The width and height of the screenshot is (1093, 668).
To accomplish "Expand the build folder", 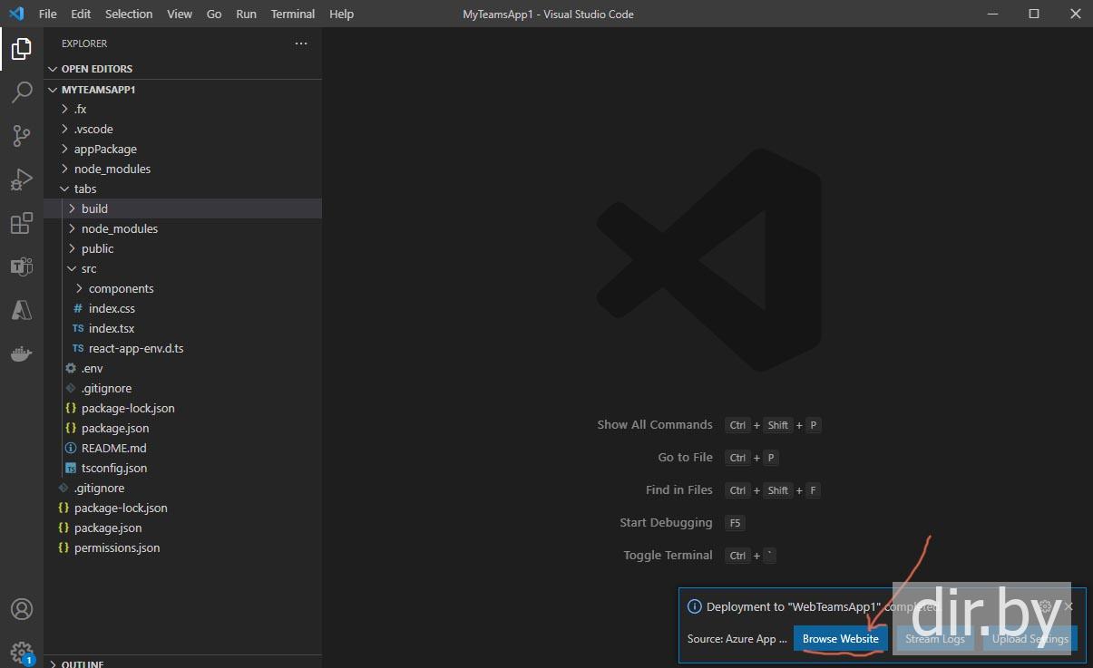I will pos(94,208).
